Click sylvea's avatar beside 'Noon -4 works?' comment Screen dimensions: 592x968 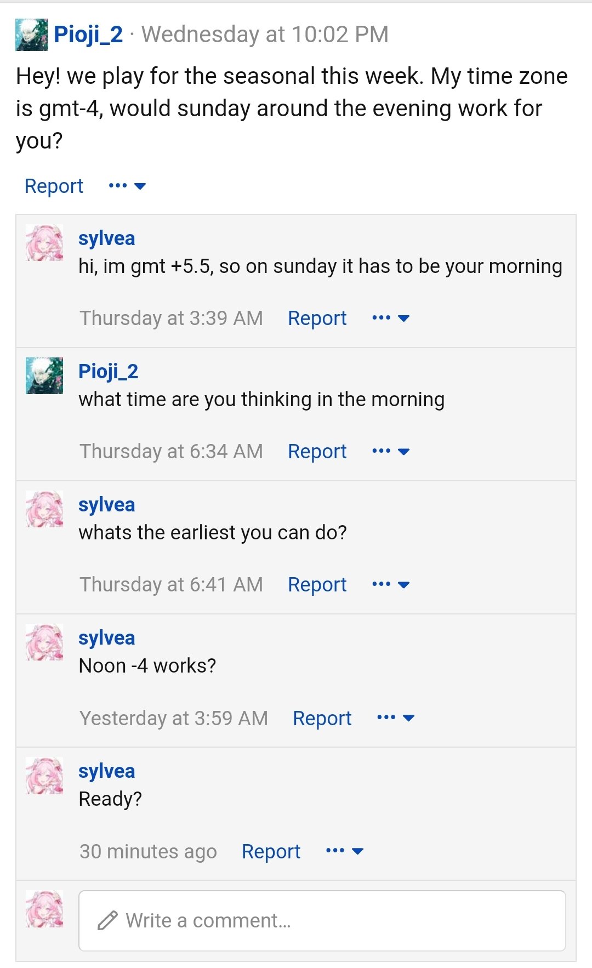pos(44,642)
